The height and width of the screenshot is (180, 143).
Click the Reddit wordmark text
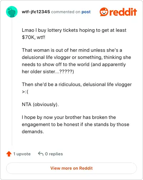[x=123, y=12]
